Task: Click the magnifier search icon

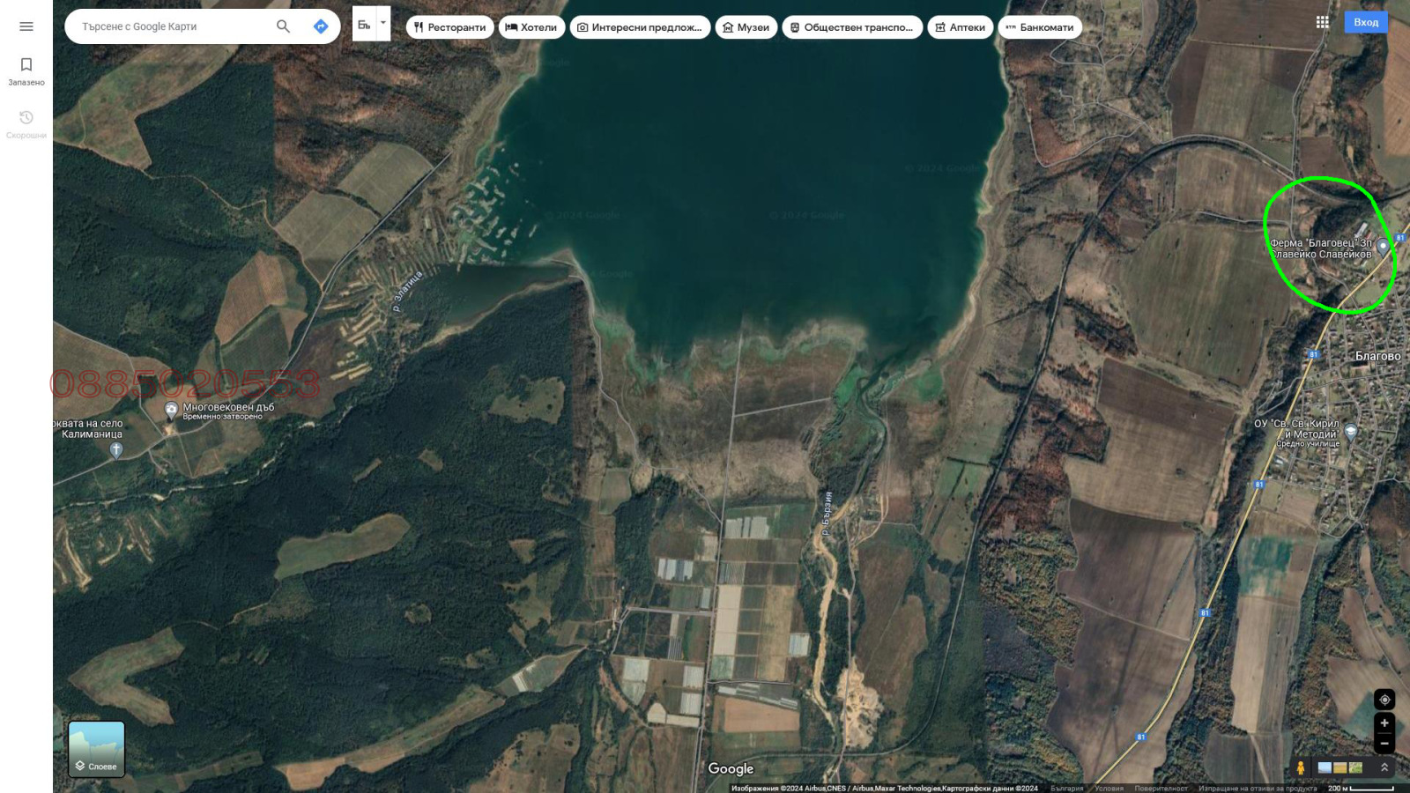Action: click(283, 26)
